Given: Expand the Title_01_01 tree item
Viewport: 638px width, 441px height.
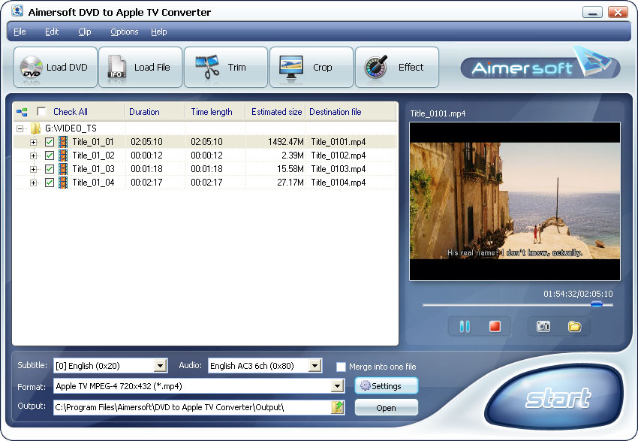Looking at the screenshot, I should pos(33,142).
